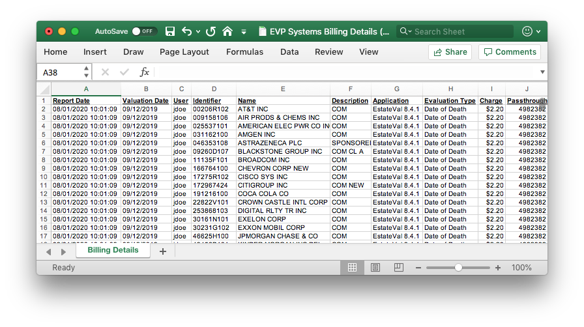584x327 pixels.
Task: Click the fx Insert Function icon
Action: [x=144, y=72]
